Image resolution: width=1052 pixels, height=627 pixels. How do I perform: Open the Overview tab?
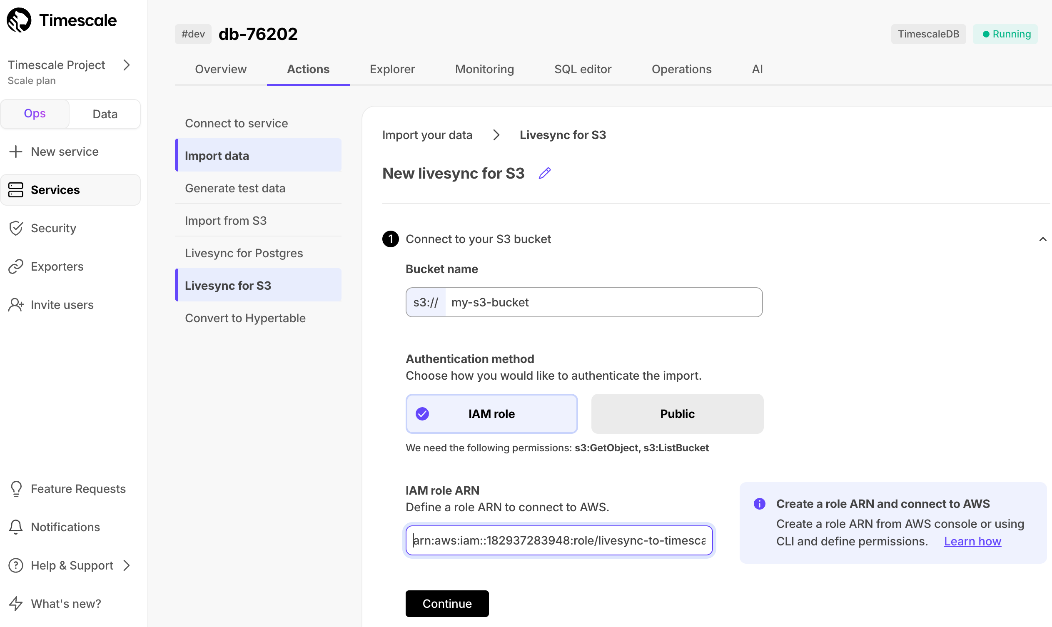pyautogui.click(x=221, y=69)
